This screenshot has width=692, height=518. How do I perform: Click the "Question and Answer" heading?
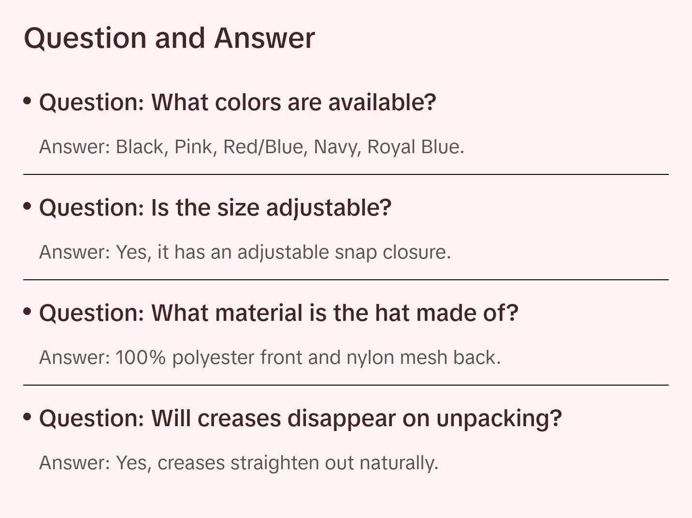pos(169,38)
